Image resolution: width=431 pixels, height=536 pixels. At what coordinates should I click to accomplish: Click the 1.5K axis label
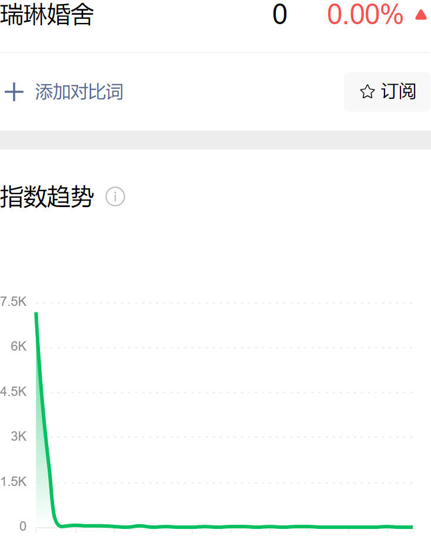14,482
